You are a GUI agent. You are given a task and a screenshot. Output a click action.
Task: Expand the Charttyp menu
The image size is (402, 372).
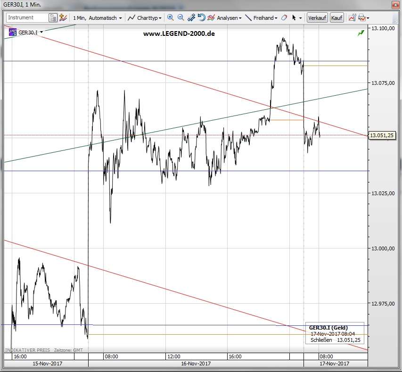point(145,18)
